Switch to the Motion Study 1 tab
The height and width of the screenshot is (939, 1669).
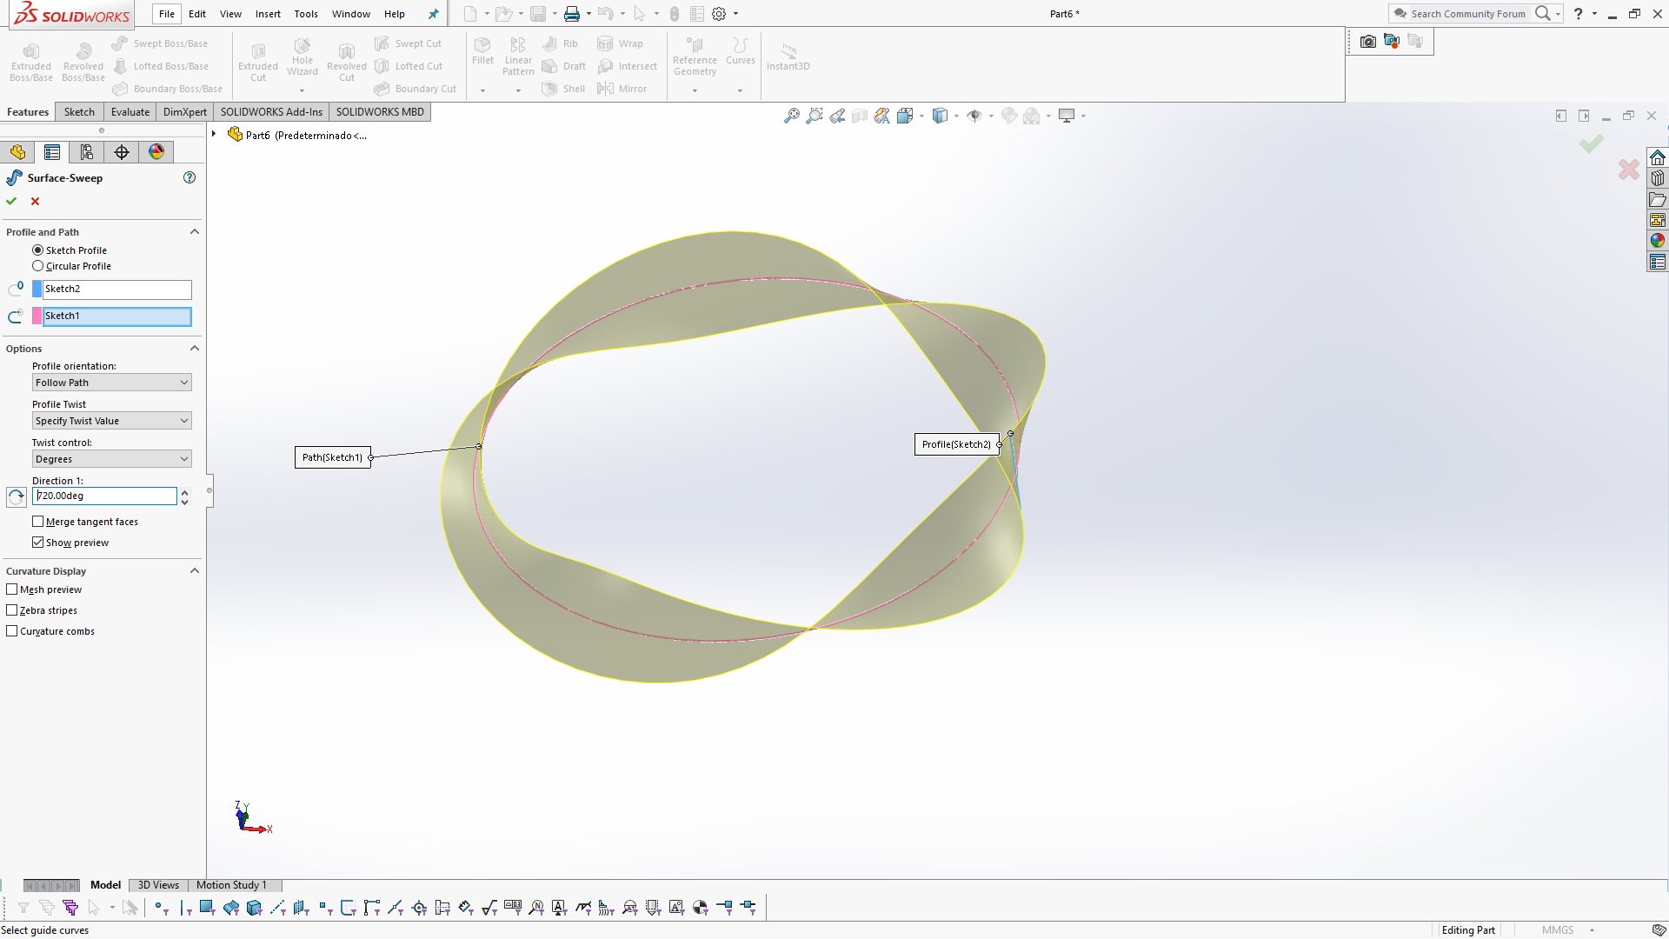tap(231, 884)
